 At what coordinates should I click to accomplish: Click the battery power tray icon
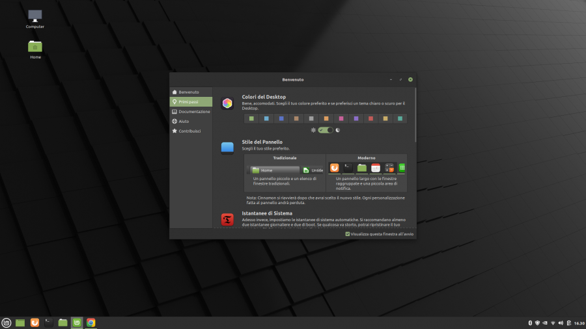point(569,323)
